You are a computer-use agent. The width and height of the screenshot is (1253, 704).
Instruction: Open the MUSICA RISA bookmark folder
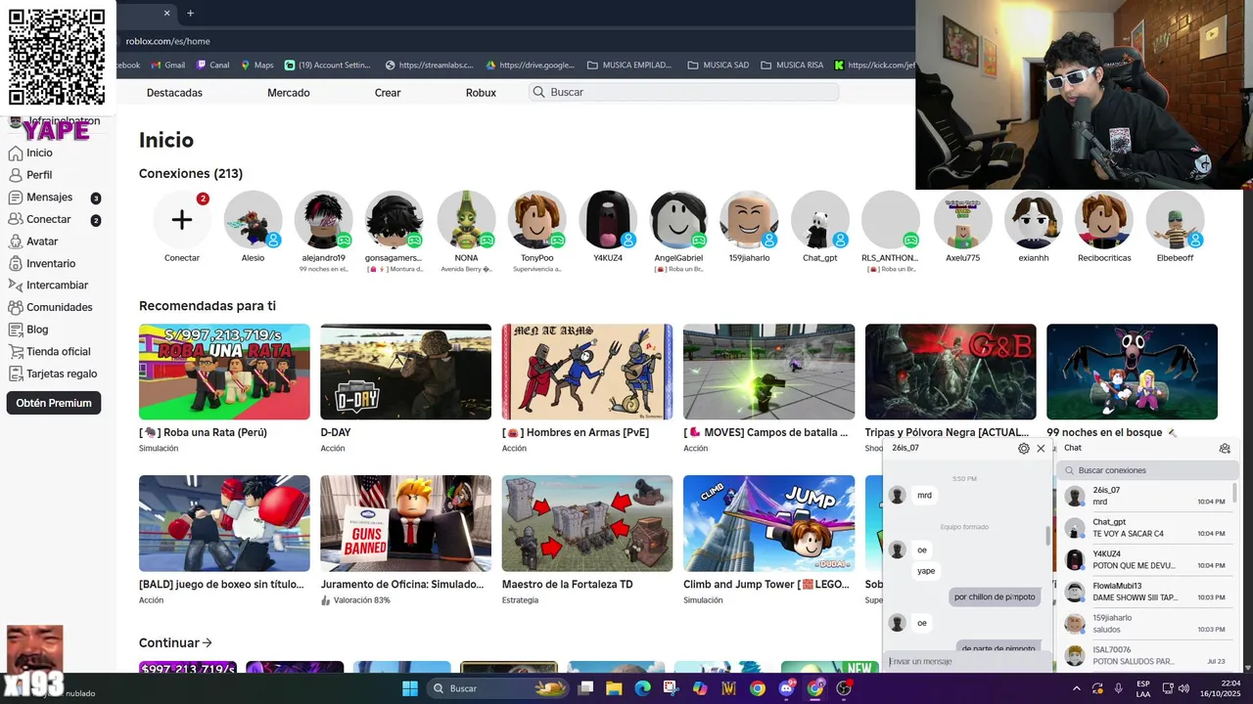pyautogui.click(x=792, y=66)
